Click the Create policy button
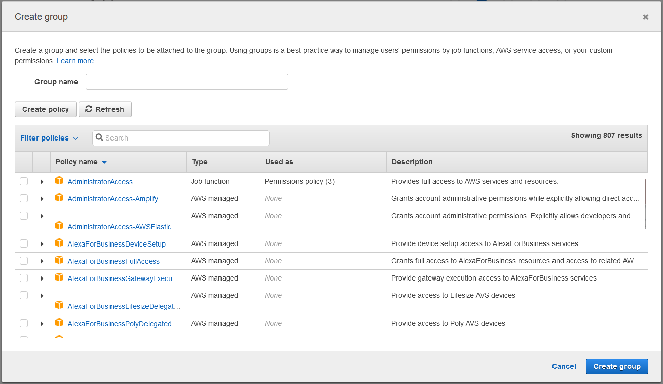 [x=46, y=109]
